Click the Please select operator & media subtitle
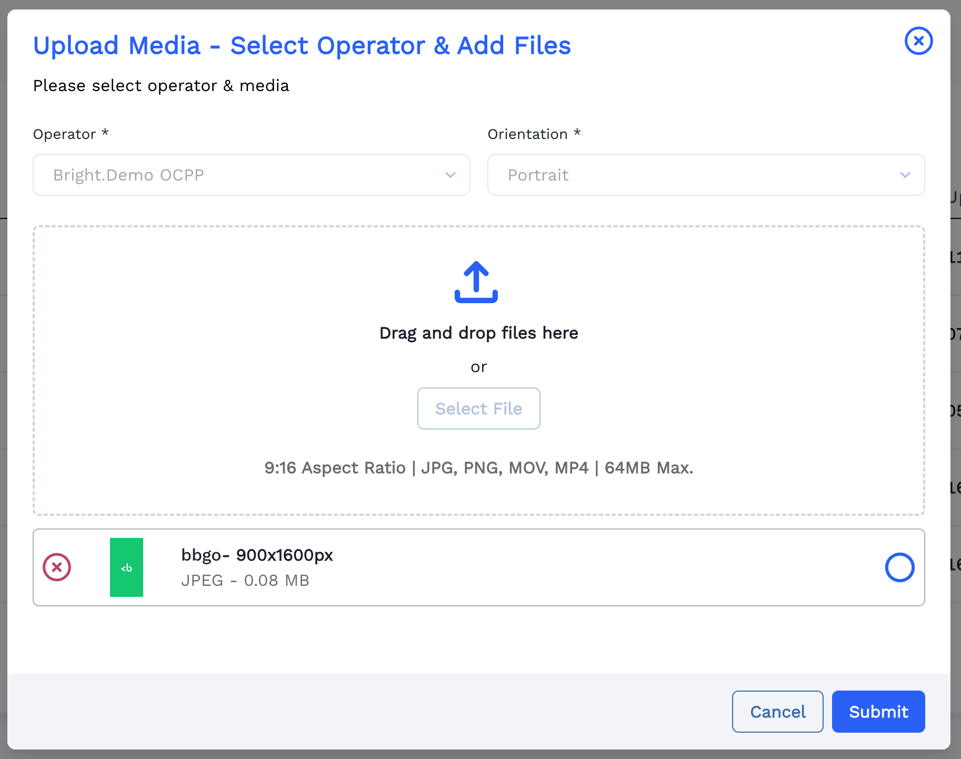This screenshot has width=961, height=759. click(161, 86)
